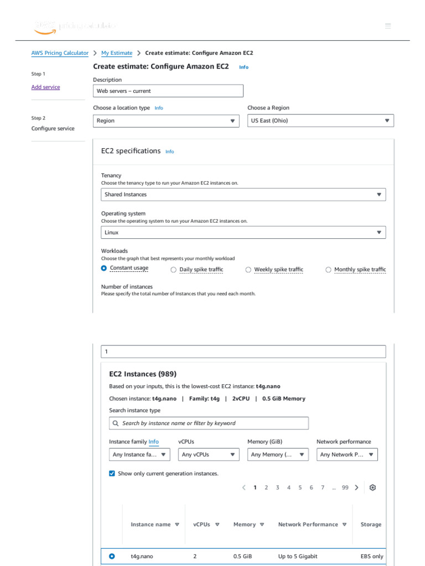Go to page 2 of instances

pos(266,488)
